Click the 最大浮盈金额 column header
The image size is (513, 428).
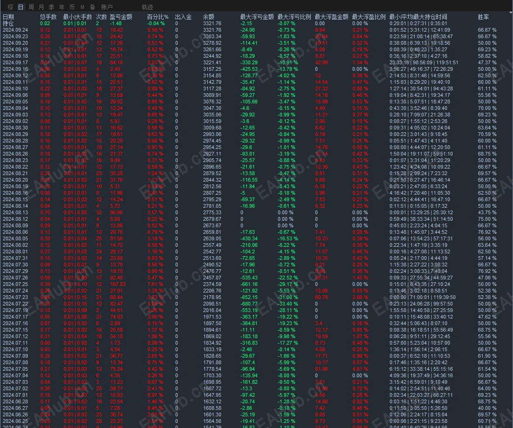tap(331, 17)
